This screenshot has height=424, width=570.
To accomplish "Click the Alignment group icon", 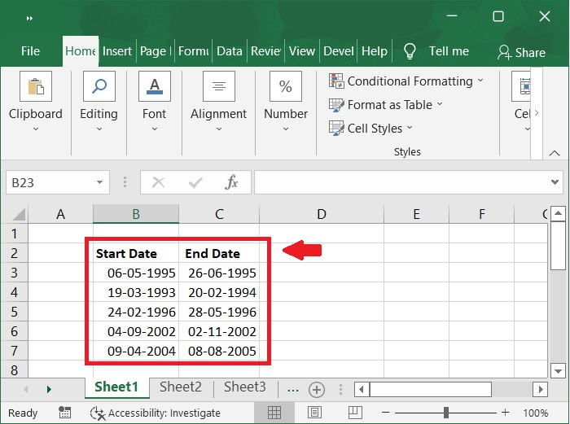I will (x=218, y=86).
